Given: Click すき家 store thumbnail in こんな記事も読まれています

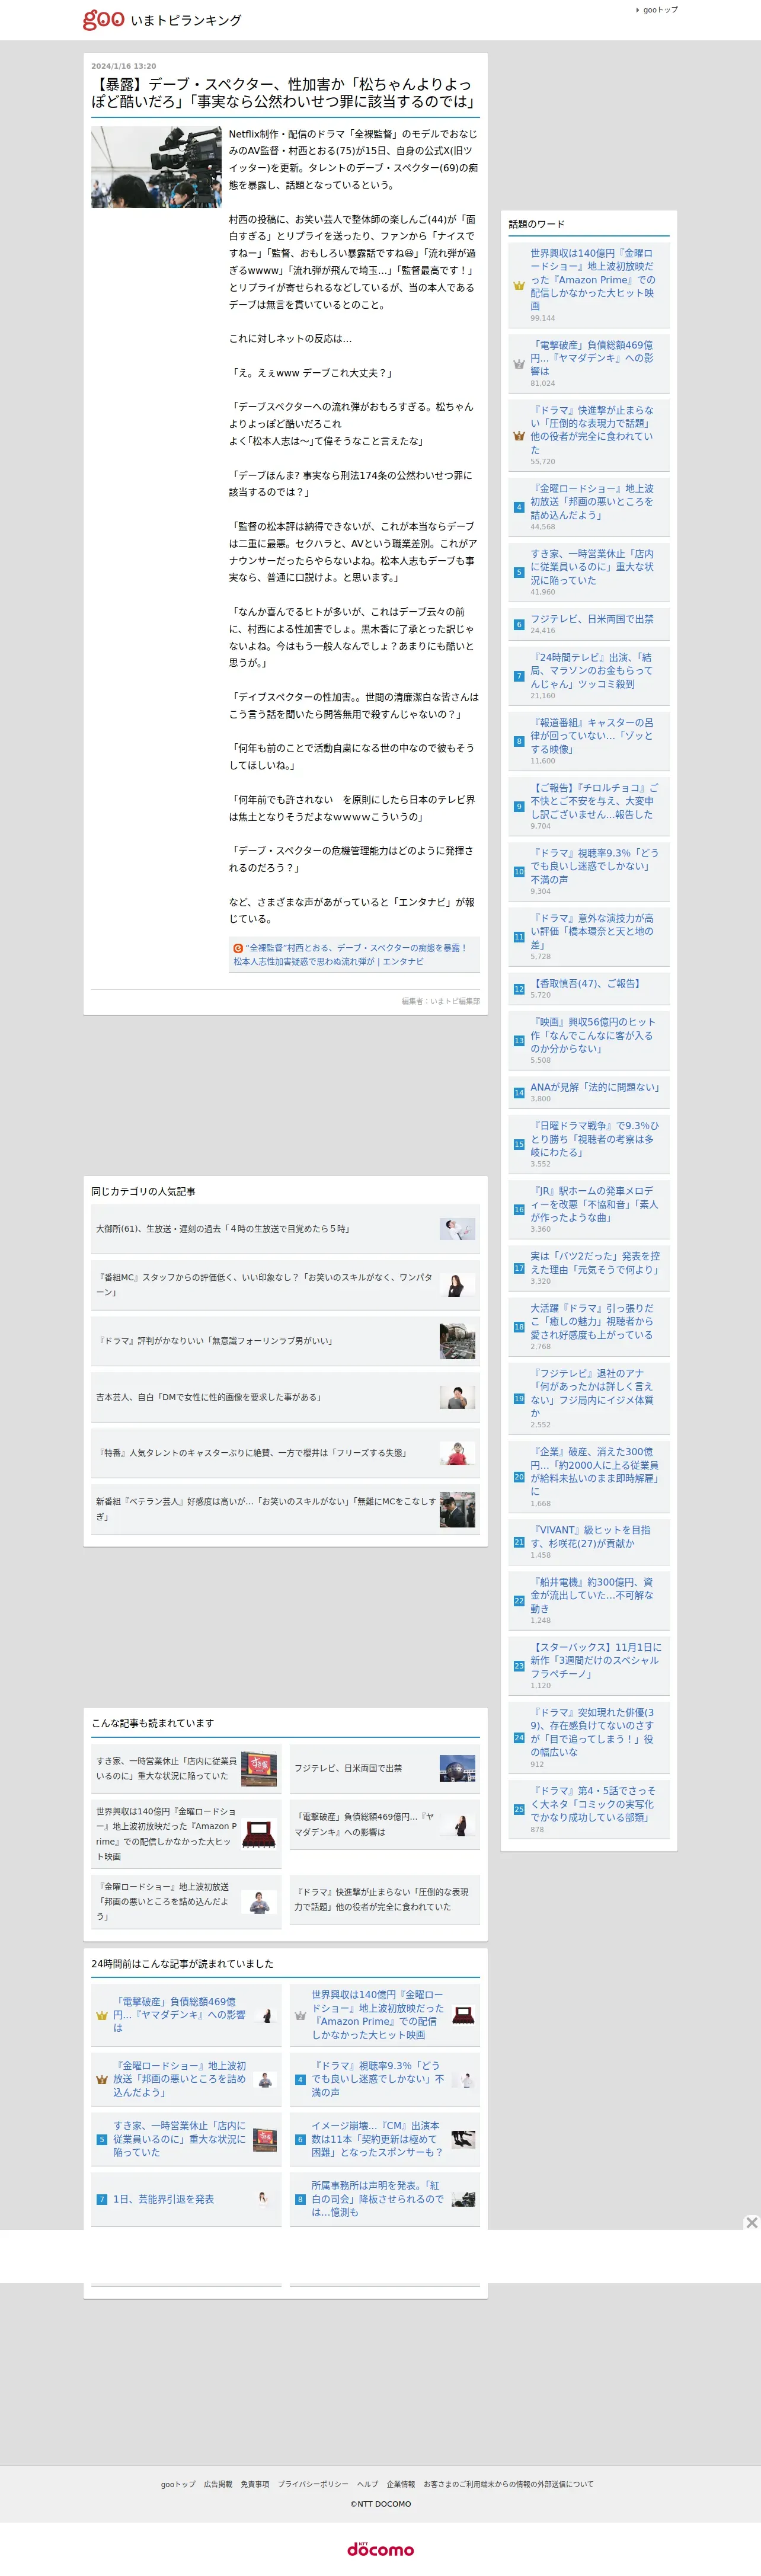Looking at the screenshot, I should 259,1768.
